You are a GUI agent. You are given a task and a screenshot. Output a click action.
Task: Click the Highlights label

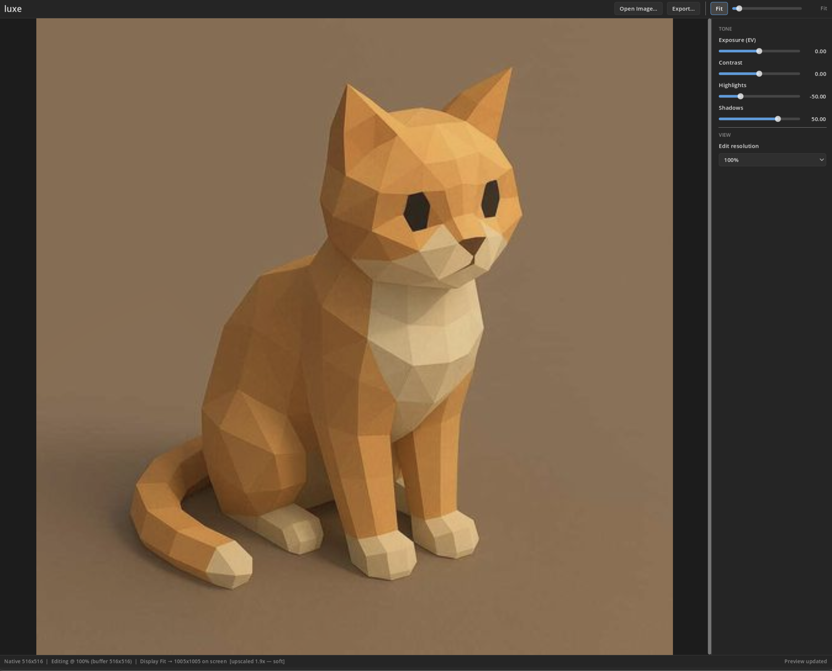[732, 85]
